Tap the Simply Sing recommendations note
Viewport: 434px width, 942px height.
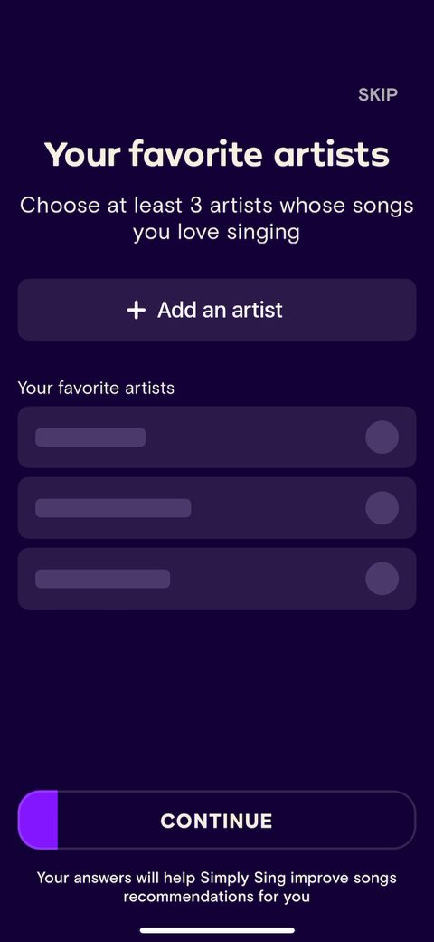coord(217,888)
